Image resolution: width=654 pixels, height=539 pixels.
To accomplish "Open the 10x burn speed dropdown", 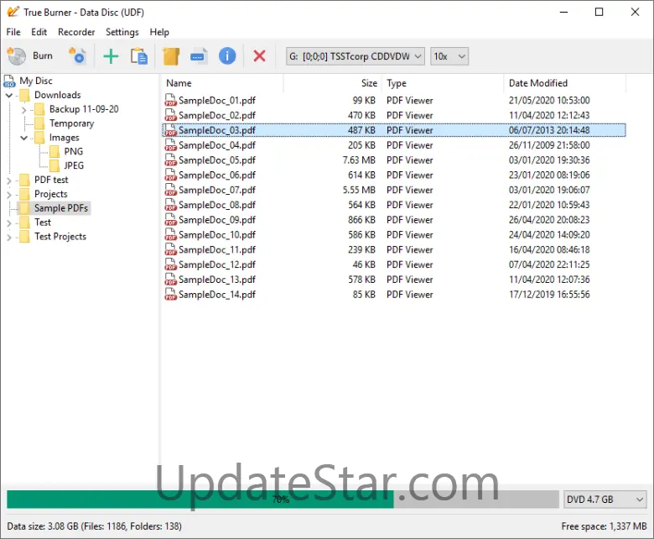I will pos(449,56).
